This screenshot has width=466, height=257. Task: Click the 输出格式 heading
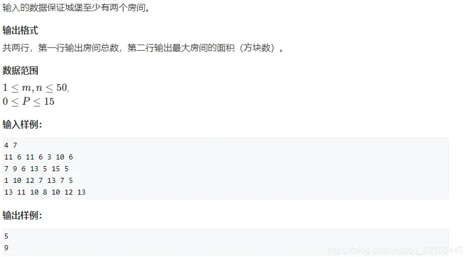20,30
